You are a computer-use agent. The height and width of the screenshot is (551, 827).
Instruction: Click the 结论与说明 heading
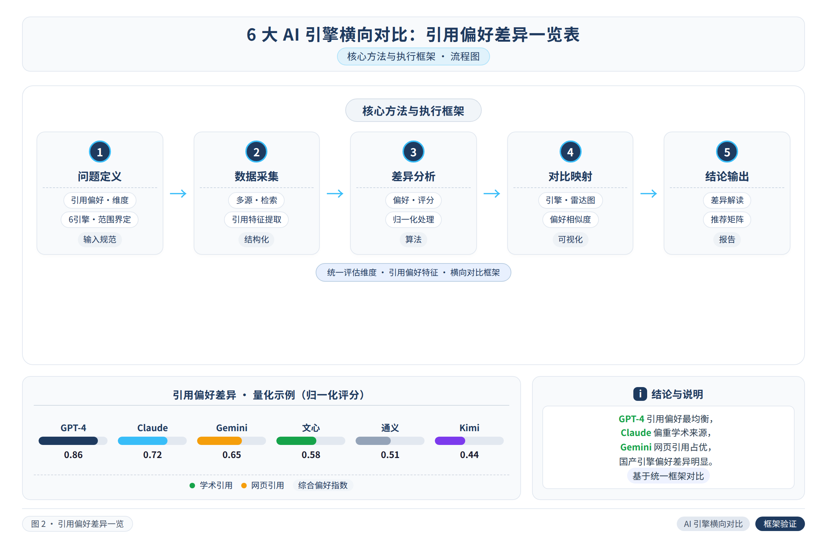tap(677, 394)
